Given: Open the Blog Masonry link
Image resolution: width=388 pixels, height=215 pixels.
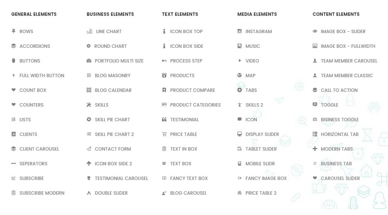Looking at the screenshot, I should [113, 75].
